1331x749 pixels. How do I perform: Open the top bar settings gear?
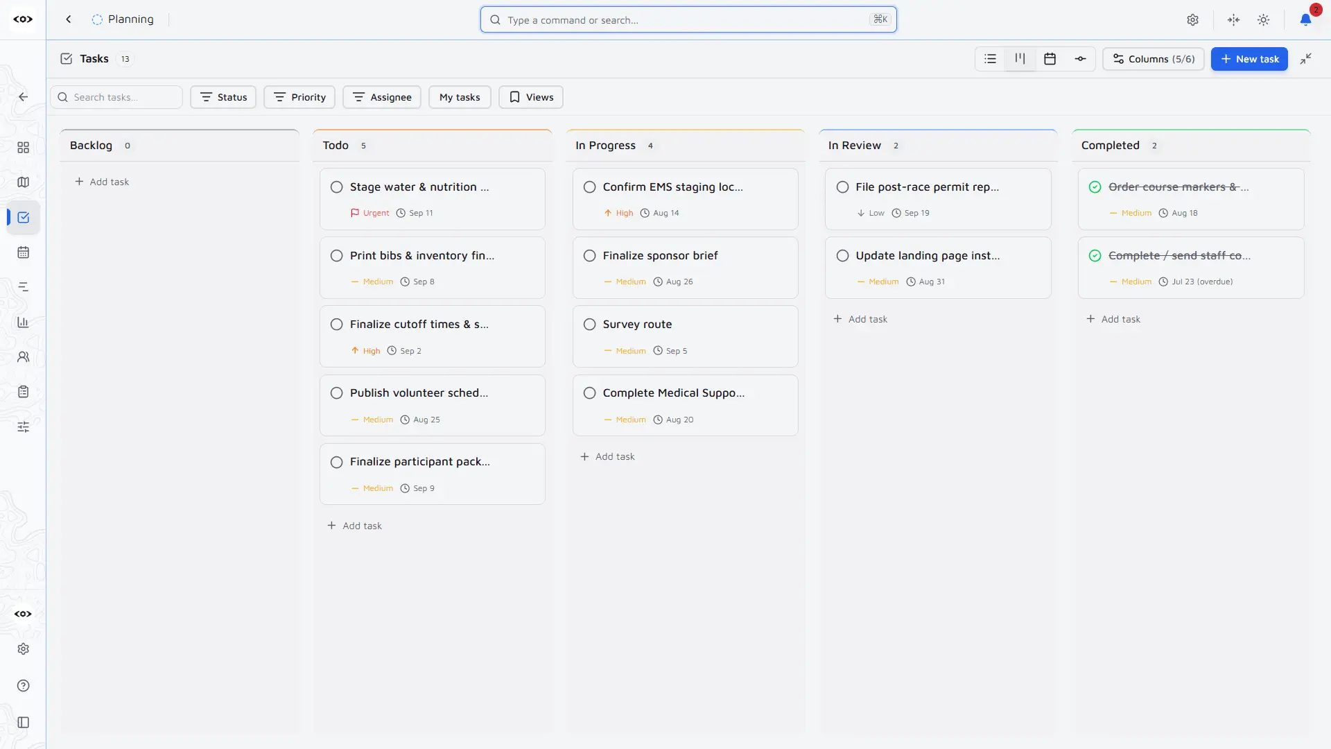click(1192, 20)
